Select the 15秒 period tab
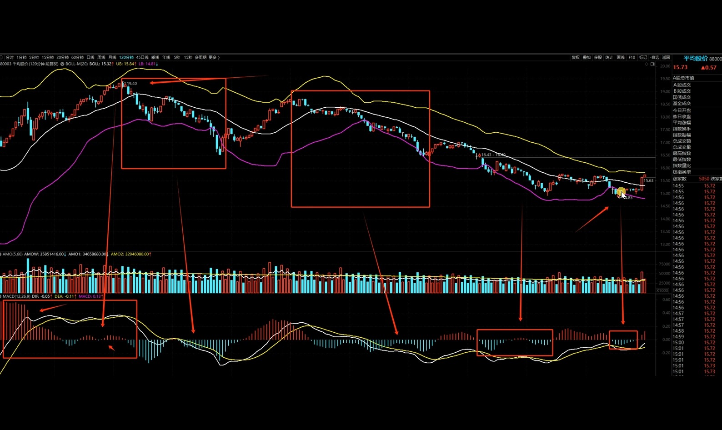This screenshot has height=430, width=722. (x=188, y=57)
